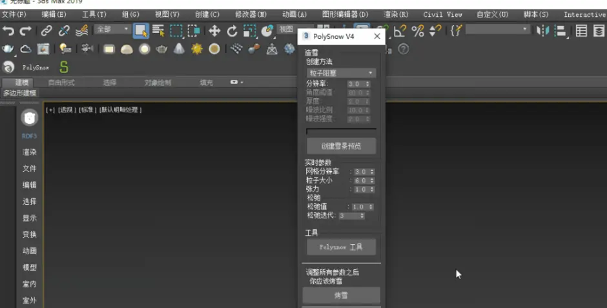Click the 张力 value field

361,190
